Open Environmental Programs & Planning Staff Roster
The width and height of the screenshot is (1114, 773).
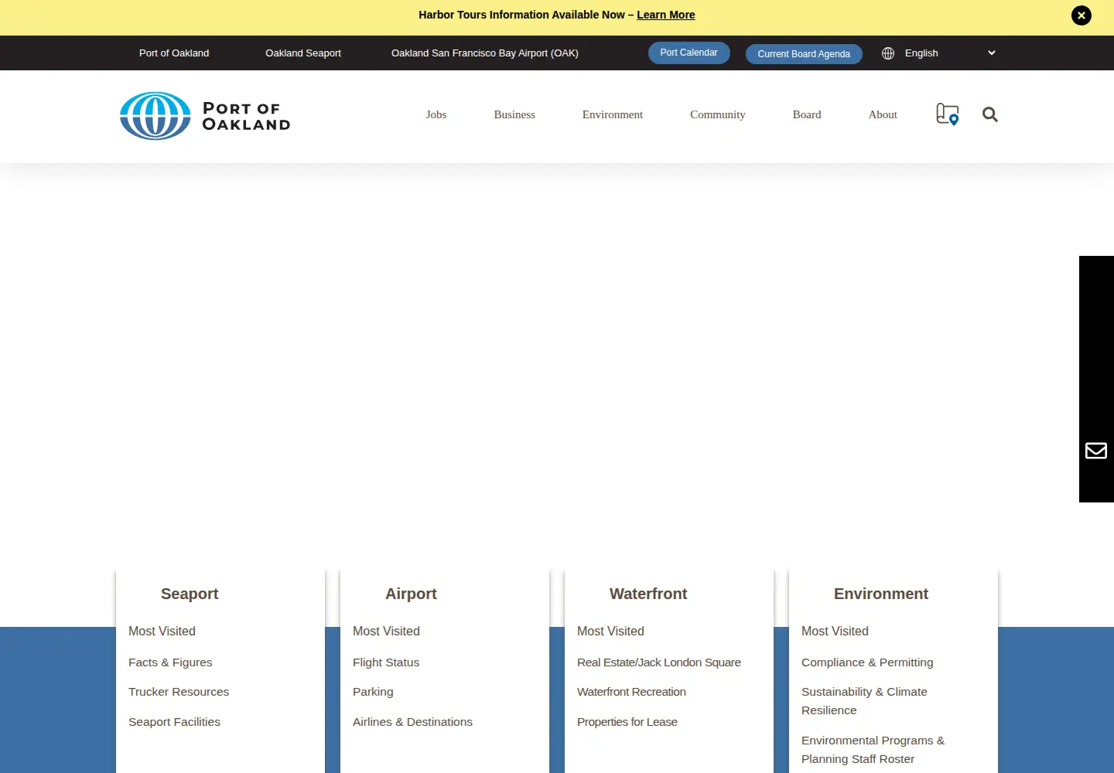click(873, 750)
